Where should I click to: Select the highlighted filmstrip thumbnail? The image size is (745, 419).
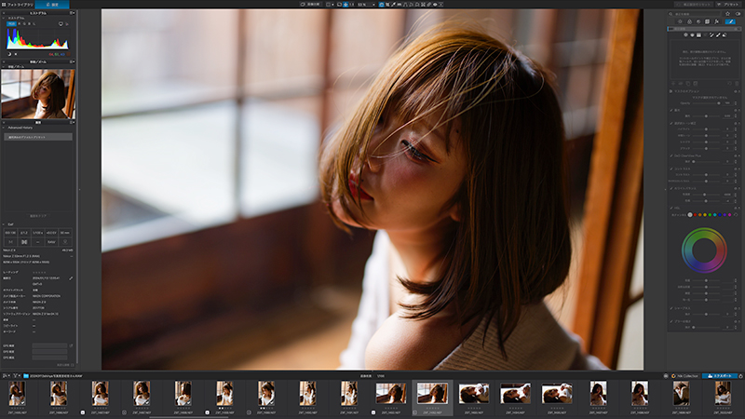[x=432, y=393]
